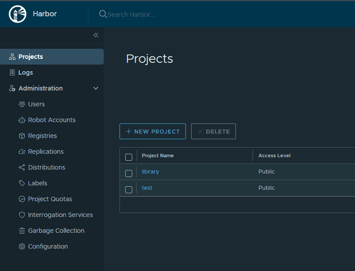Collapse the sidebar navigation panel

click(96, 35)
